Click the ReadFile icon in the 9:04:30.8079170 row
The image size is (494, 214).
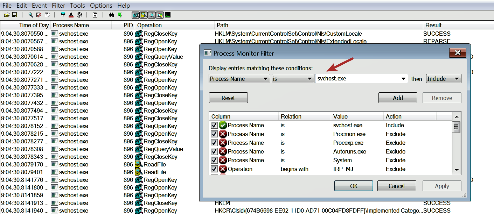[139, 164]
